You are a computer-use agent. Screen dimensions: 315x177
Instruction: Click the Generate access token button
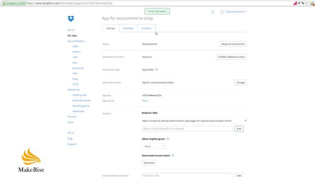pos(149,163)
